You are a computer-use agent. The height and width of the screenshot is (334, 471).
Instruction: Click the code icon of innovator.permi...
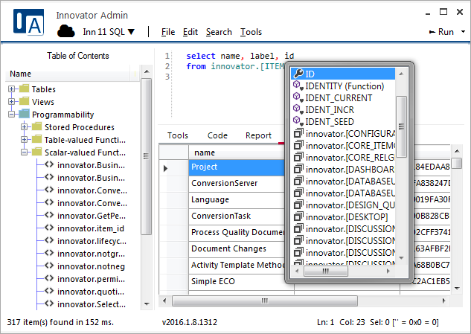point(49,278)
